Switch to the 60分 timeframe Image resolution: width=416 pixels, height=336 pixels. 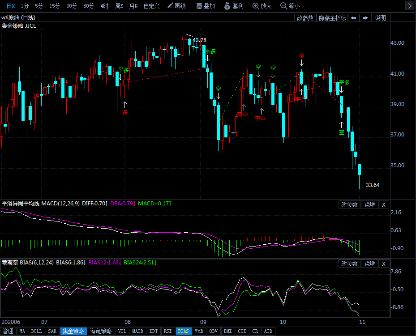pos(88,6)
